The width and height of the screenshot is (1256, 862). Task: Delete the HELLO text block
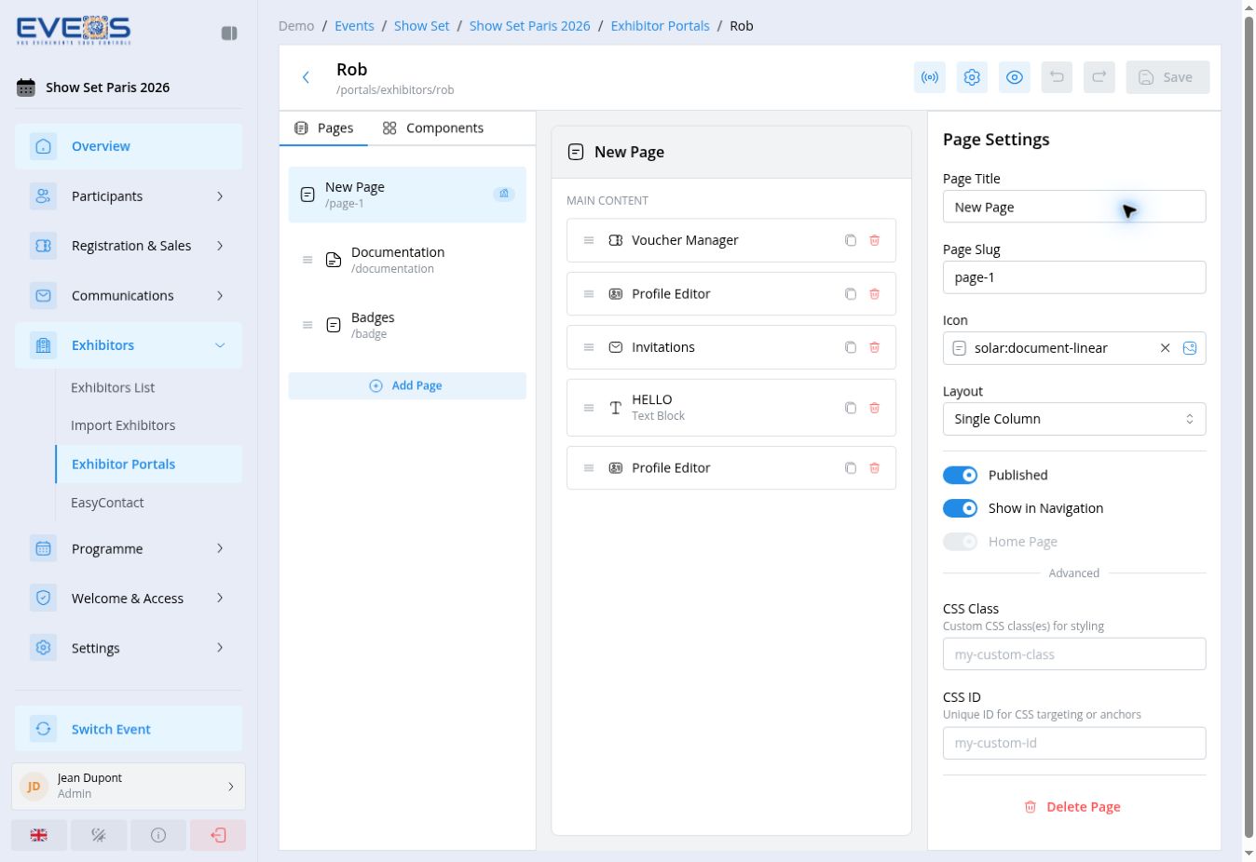(x=875, y=408)
